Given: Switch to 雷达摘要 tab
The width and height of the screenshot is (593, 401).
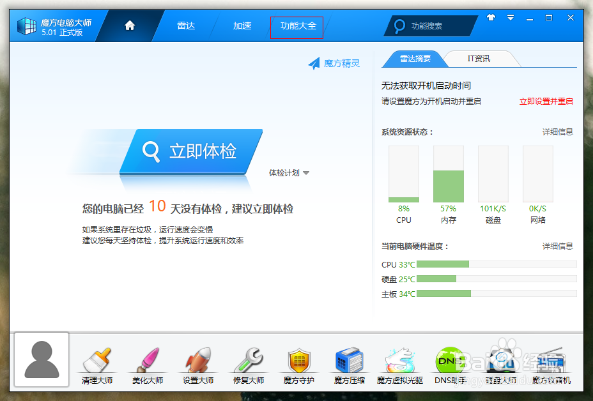Looking at the screenshot, I should (x=415, y=59).
